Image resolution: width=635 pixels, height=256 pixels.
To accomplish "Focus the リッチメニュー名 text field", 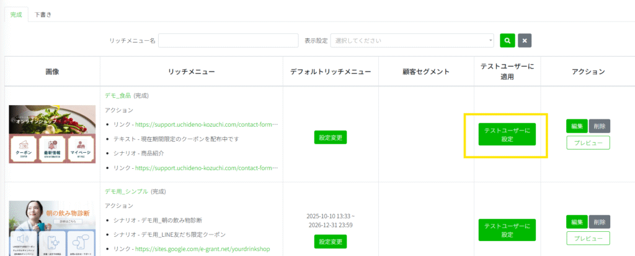I will [x=228, y=41].
